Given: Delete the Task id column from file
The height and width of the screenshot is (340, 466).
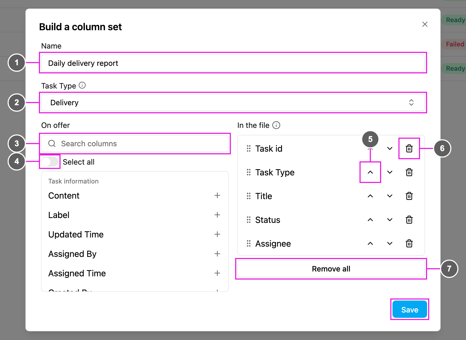Looking at the screenshot, I should coord(409,148).
